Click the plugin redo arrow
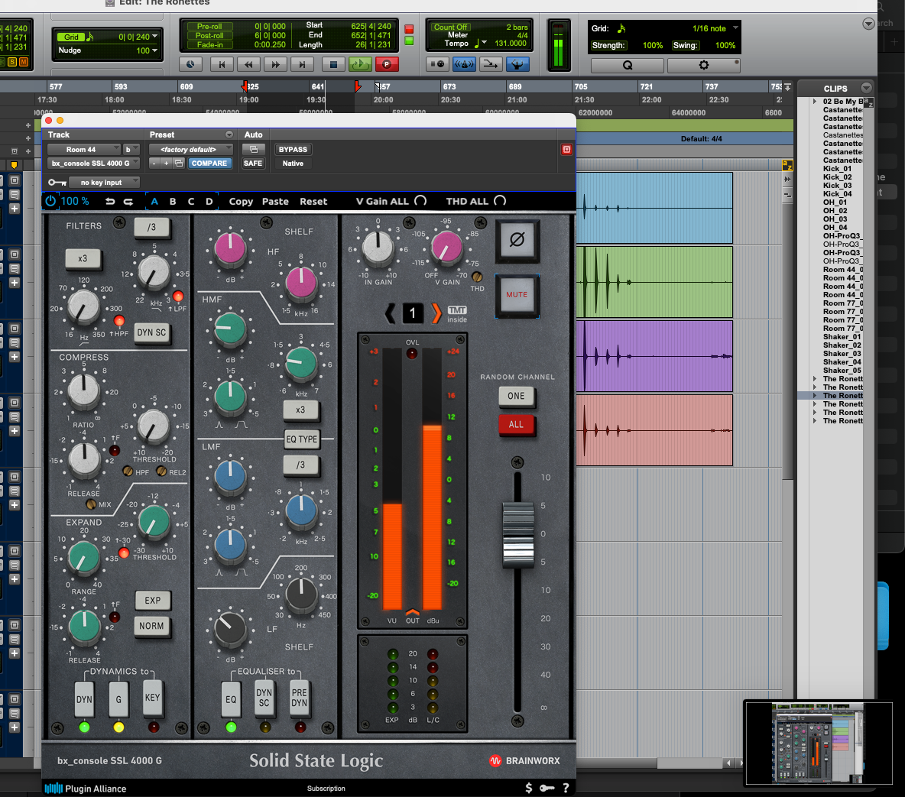 (x=128, y=202)
